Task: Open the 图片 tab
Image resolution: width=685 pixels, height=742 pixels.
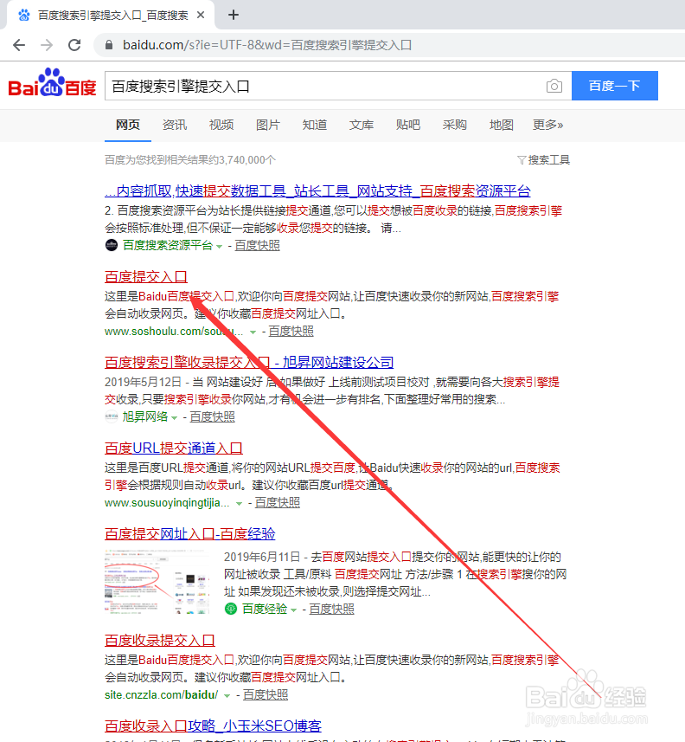Action: (268, 125)
